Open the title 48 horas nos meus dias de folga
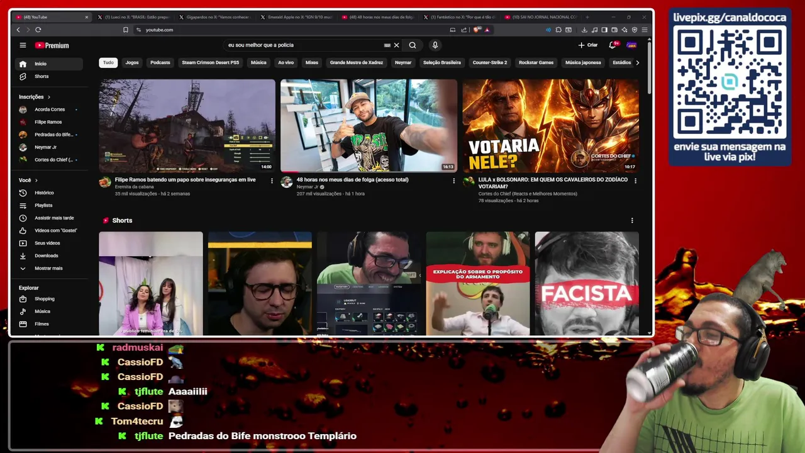 click(x=353, y=180)
